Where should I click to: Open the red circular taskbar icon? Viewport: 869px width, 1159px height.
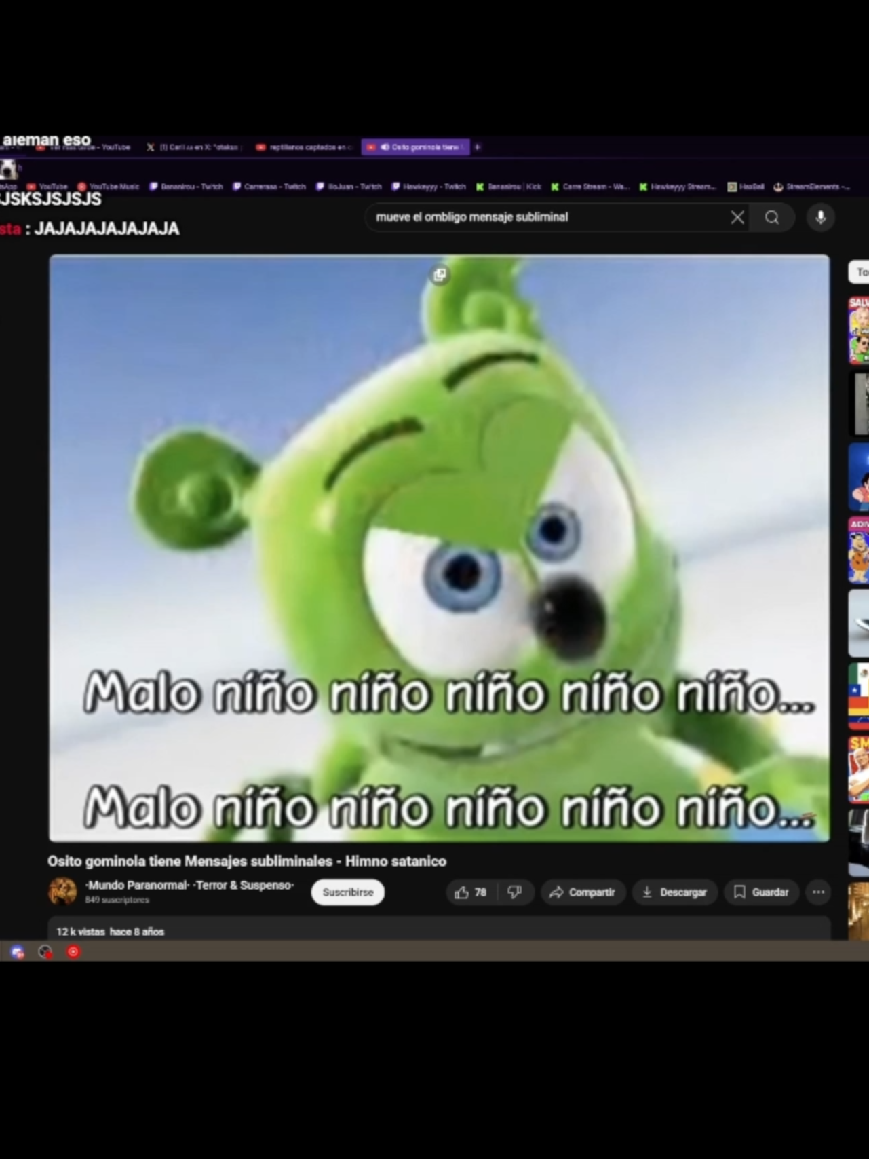click(x=73, y=952)
